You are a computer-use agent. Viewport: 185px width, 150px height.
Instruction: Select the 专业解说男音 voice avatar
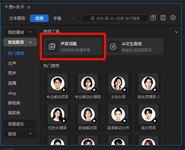(x=58, y=83)
